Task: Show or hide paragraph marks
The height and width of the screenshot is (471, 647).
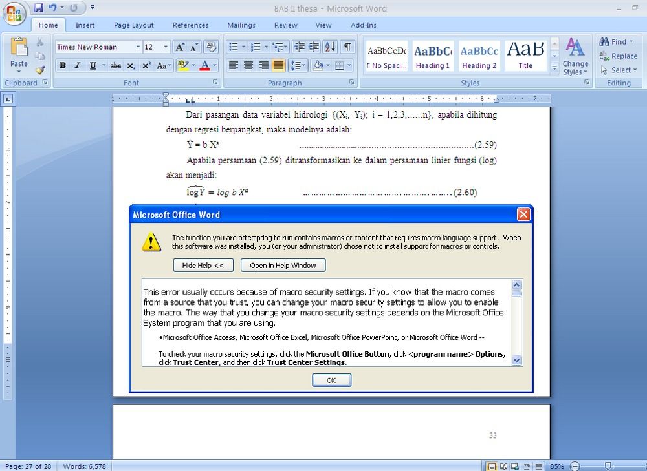Action: point(347,47)
